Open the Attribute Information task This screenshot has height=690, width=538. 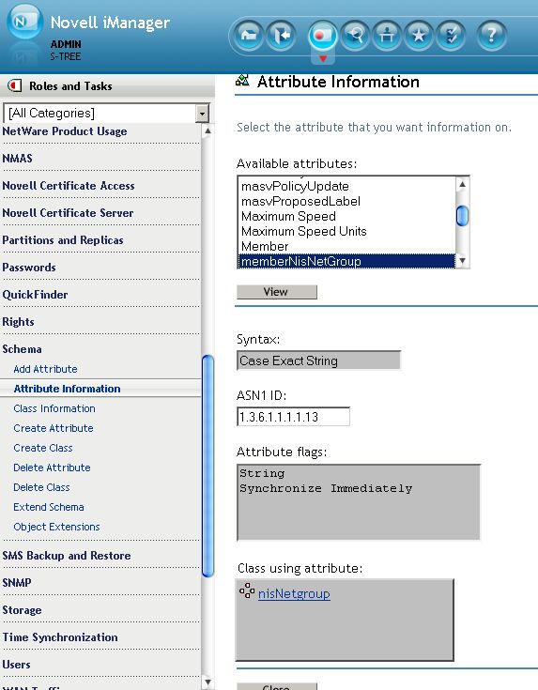tap(67, 389)
